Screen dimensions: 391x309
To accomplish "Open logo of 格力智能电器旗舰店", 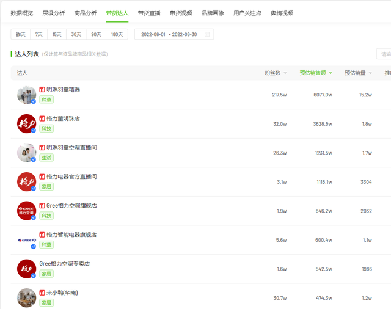I will [26, 240].
